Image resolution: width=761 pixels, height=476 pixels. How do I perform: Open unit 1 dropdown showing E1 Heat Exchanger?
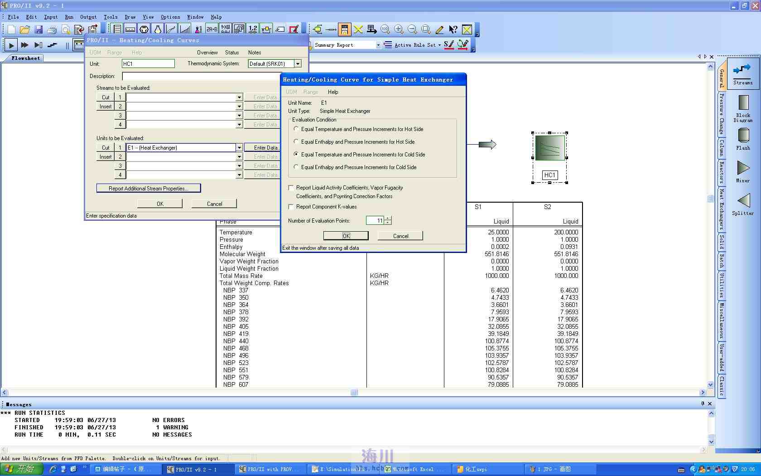tap(239, 148)
